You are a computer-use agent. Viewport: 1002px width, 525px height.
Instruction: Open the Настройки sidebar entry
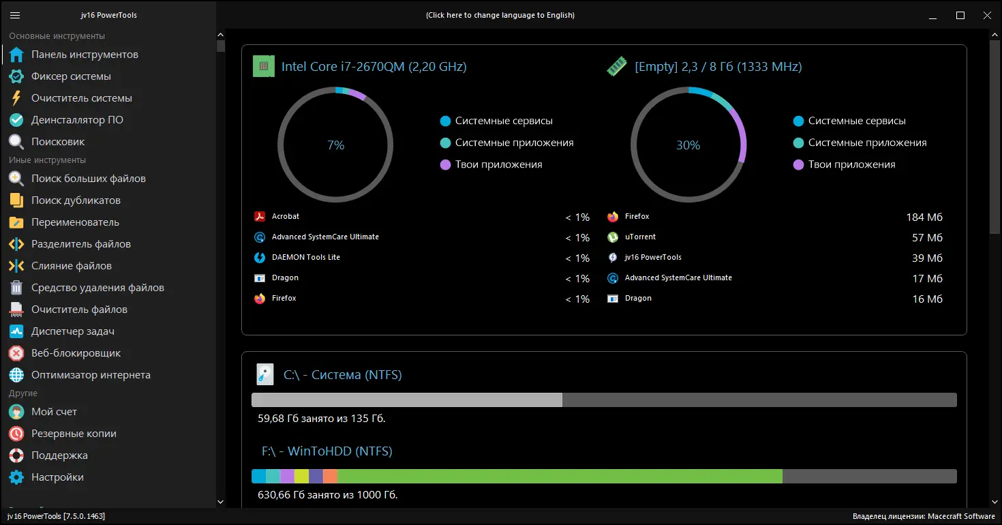[x=109, y=477]
